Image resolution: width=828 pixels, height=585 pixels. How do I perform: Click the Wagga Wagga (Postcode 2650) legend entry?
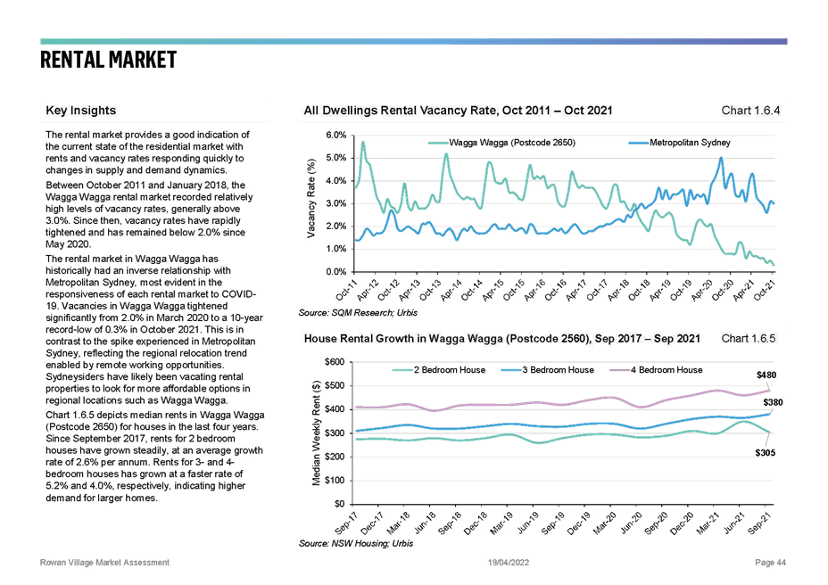(x=501, y=143)
